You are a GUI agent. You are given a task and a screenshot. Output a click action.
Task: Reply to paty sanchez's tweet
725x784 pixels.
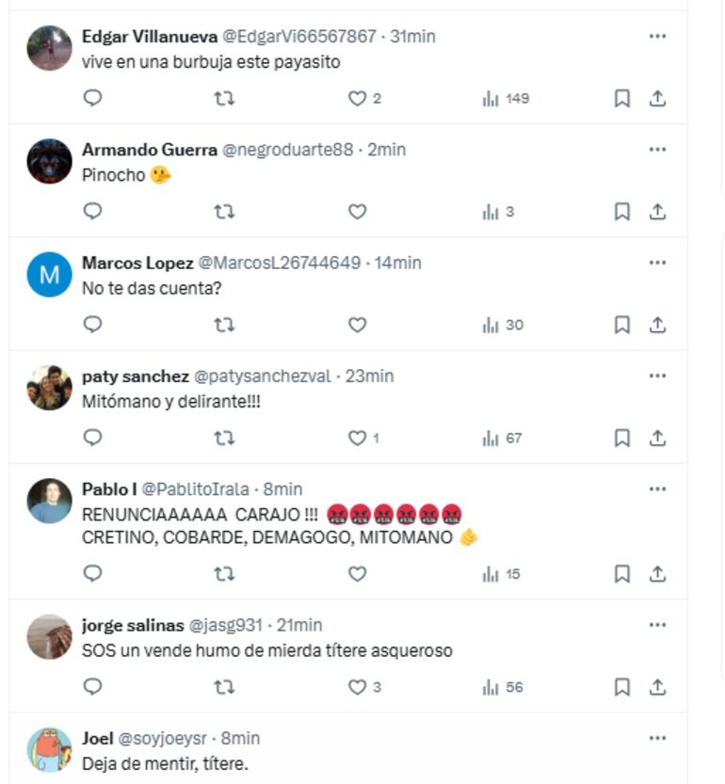(x=92, y=438)
